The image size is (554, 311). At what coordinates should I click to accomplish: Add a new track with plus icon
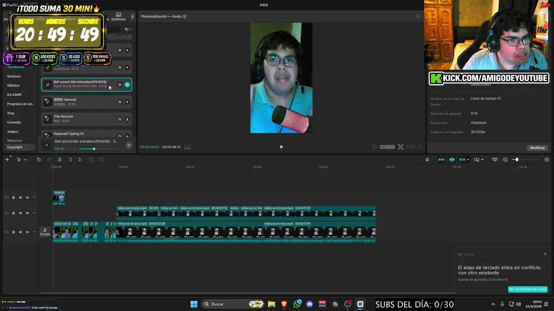[7, 159]
